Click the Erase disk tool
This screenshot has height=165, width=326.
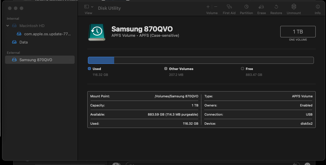[x=261, y=7]
